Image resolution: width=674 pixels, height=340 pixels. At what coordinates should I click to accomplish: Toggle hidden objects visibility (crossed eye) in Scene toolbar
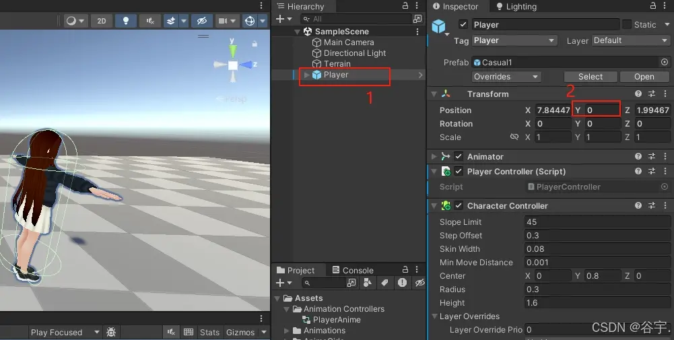click(201, 21)
